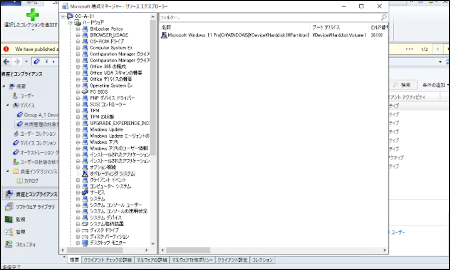The width and height of the screenshot is (450, 270).
Task: Select the PC BIOS chip icon
Action: tap(85, 92)
